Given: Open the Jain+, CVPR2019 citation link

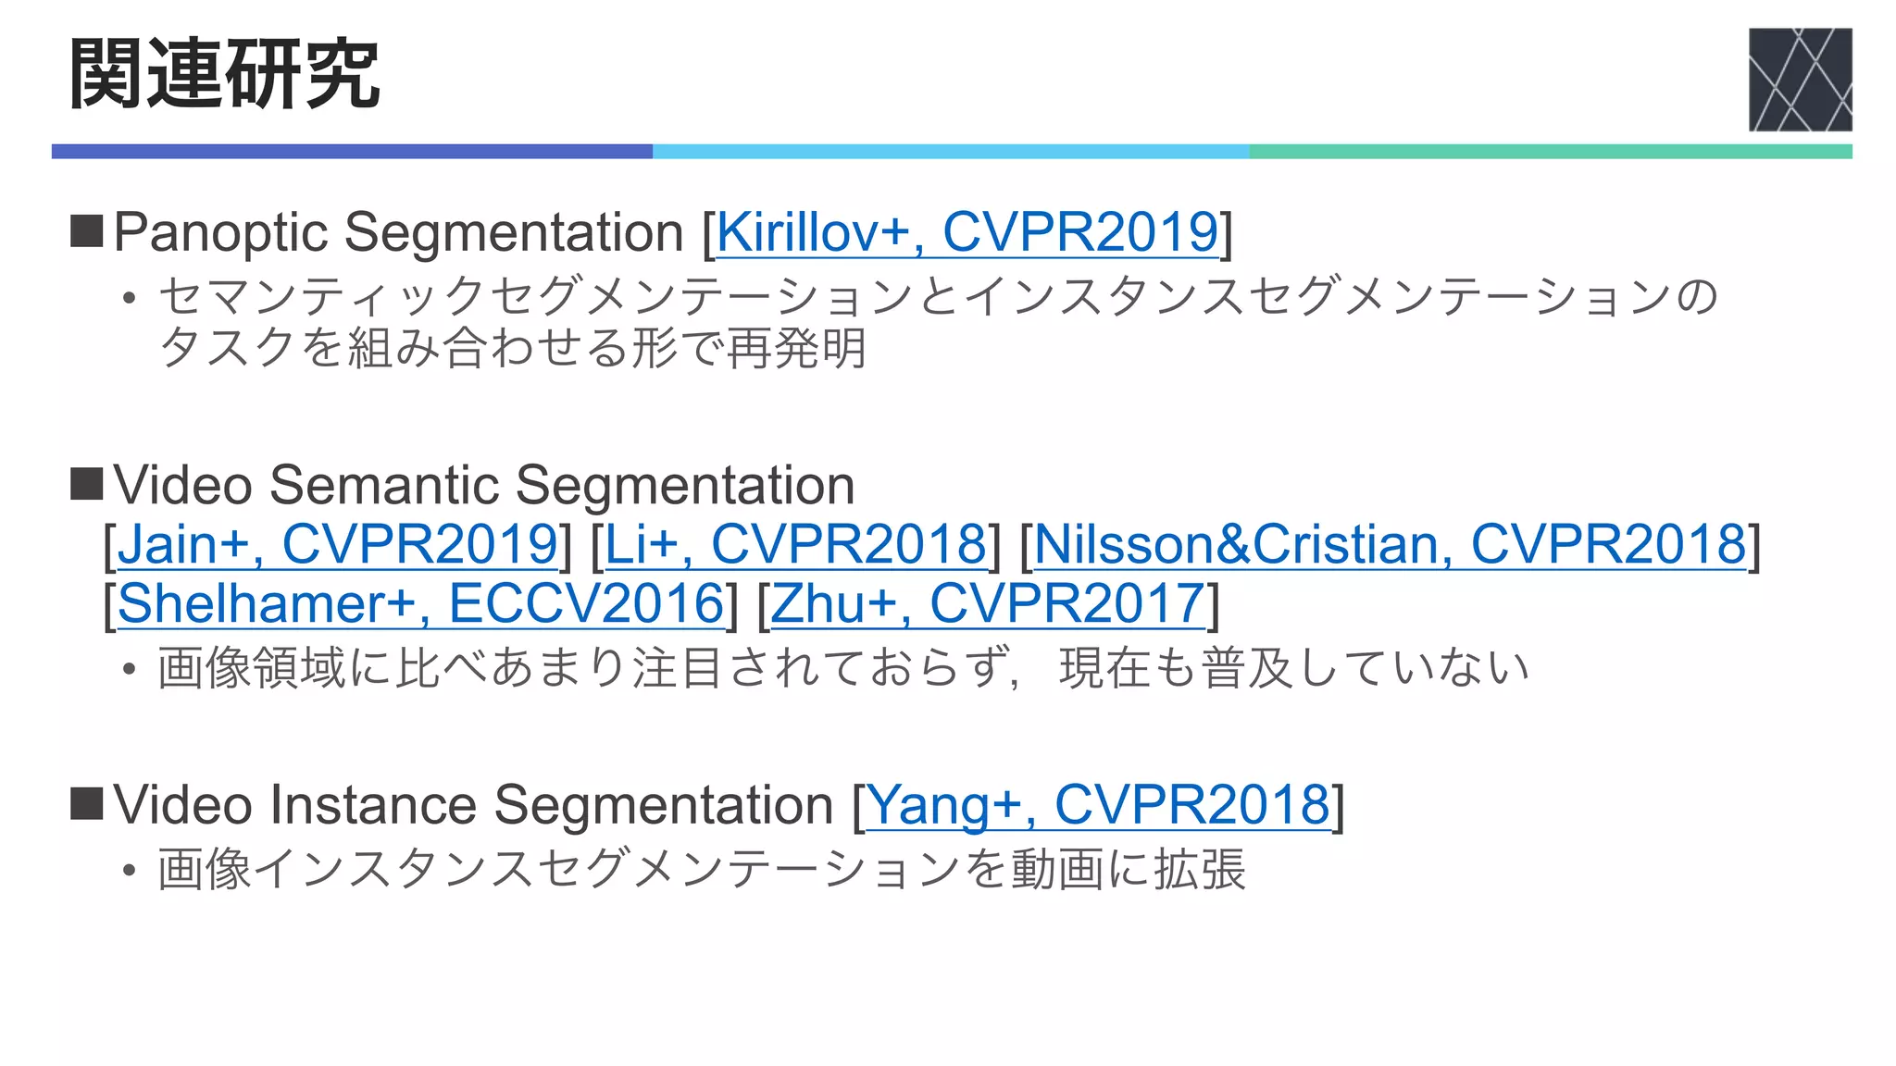Looking at the screenshot, I should coord(338,544).
